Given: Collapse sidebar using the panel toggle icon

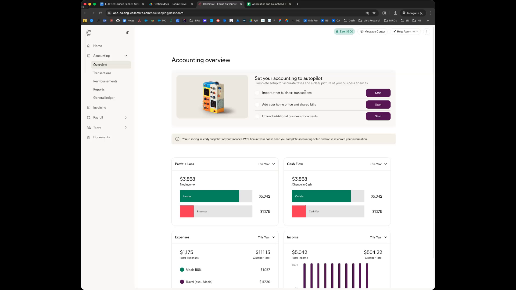Looking at the screenshot, I should pyautogui.click(x=128, y=33).
